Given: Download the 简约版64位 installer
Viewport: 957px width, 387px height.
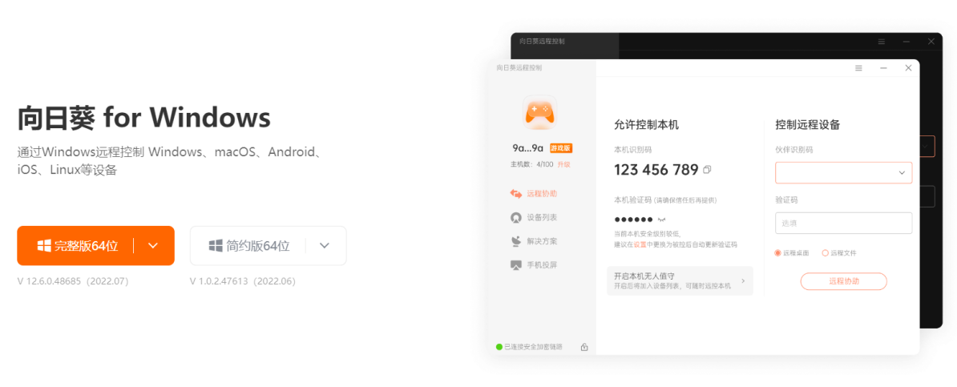Looking at the screenshot, I should coord(249,246).
